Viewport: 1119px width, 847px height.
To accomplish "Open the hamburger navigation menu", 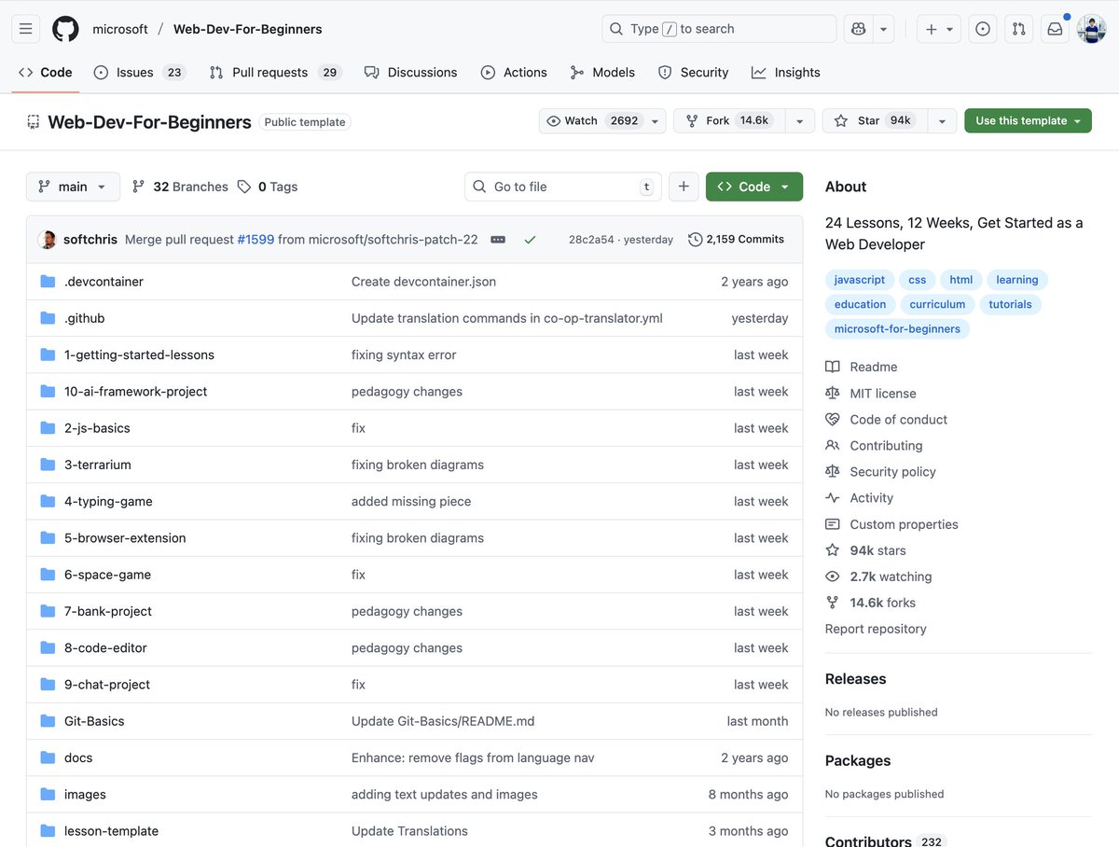I will pyautogui.click(x=26, y=29).
